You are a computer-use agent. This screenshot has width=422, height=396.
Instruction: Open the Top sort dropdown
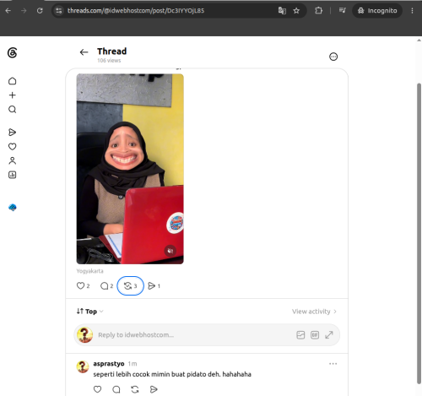(89, 312)
